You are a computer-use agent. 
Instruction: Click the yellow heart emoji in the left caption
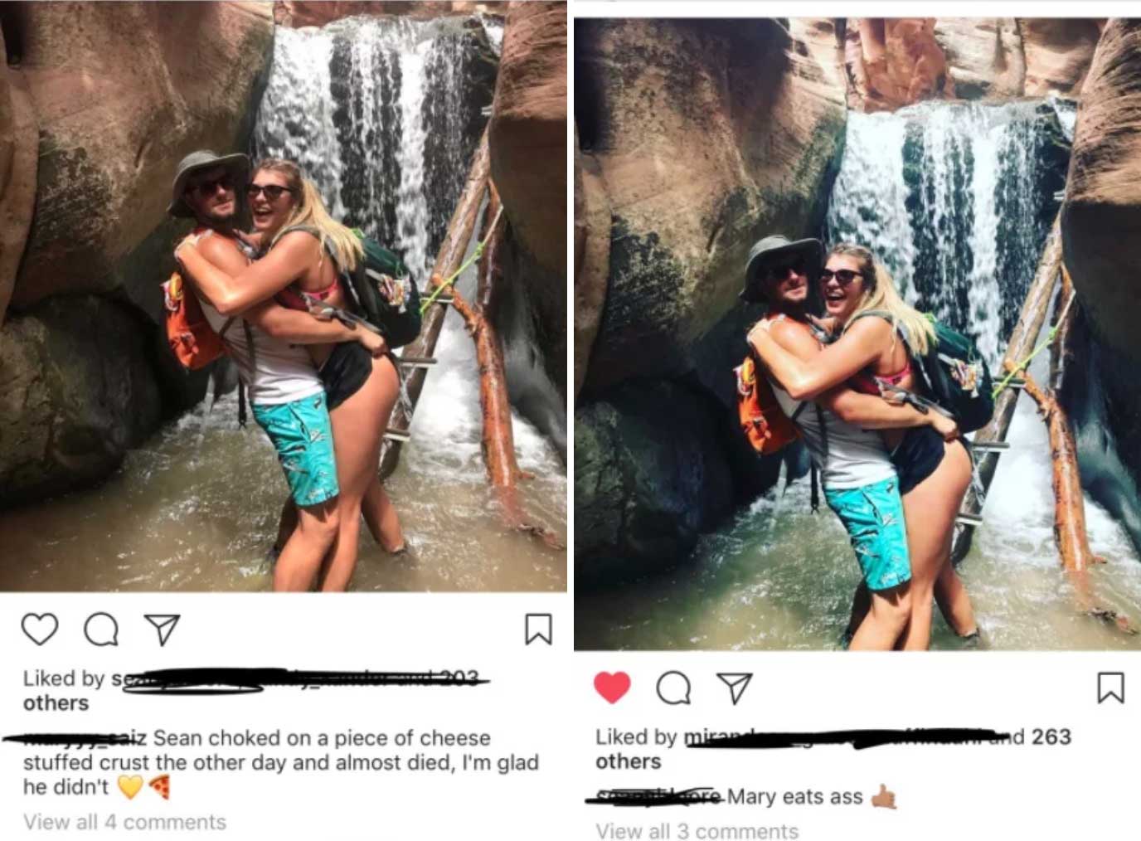pyautogui.click(x=130, y=787)
